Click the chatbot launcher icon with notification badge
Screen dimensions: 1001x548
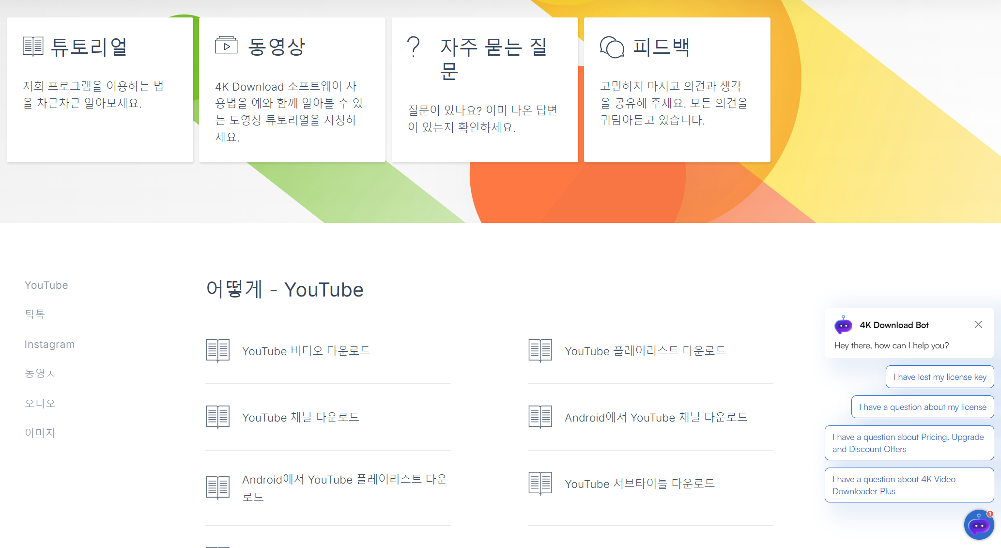[x=979, y=524]
